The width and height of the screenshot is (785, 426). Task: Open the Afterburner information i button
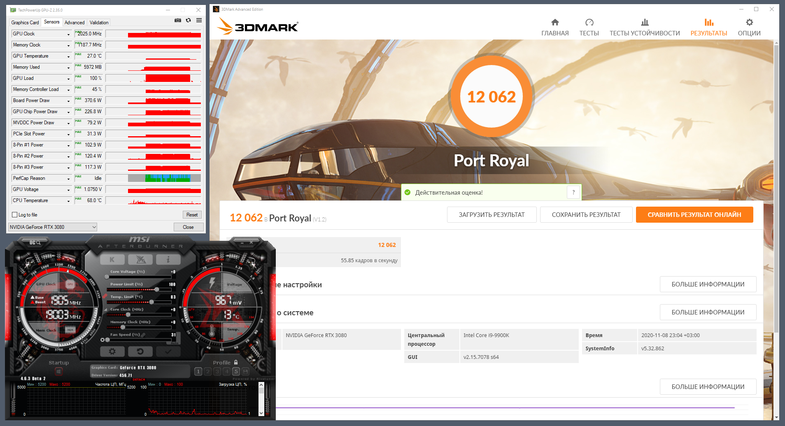[168, 259]
